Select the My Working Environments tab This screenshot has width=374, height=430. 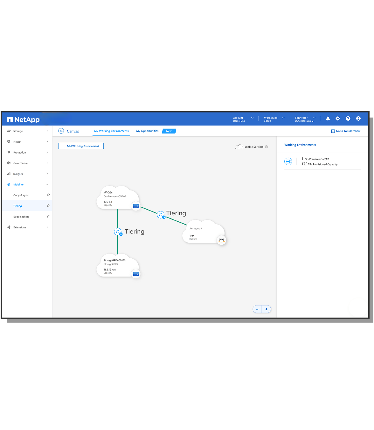tap(111, 131)
